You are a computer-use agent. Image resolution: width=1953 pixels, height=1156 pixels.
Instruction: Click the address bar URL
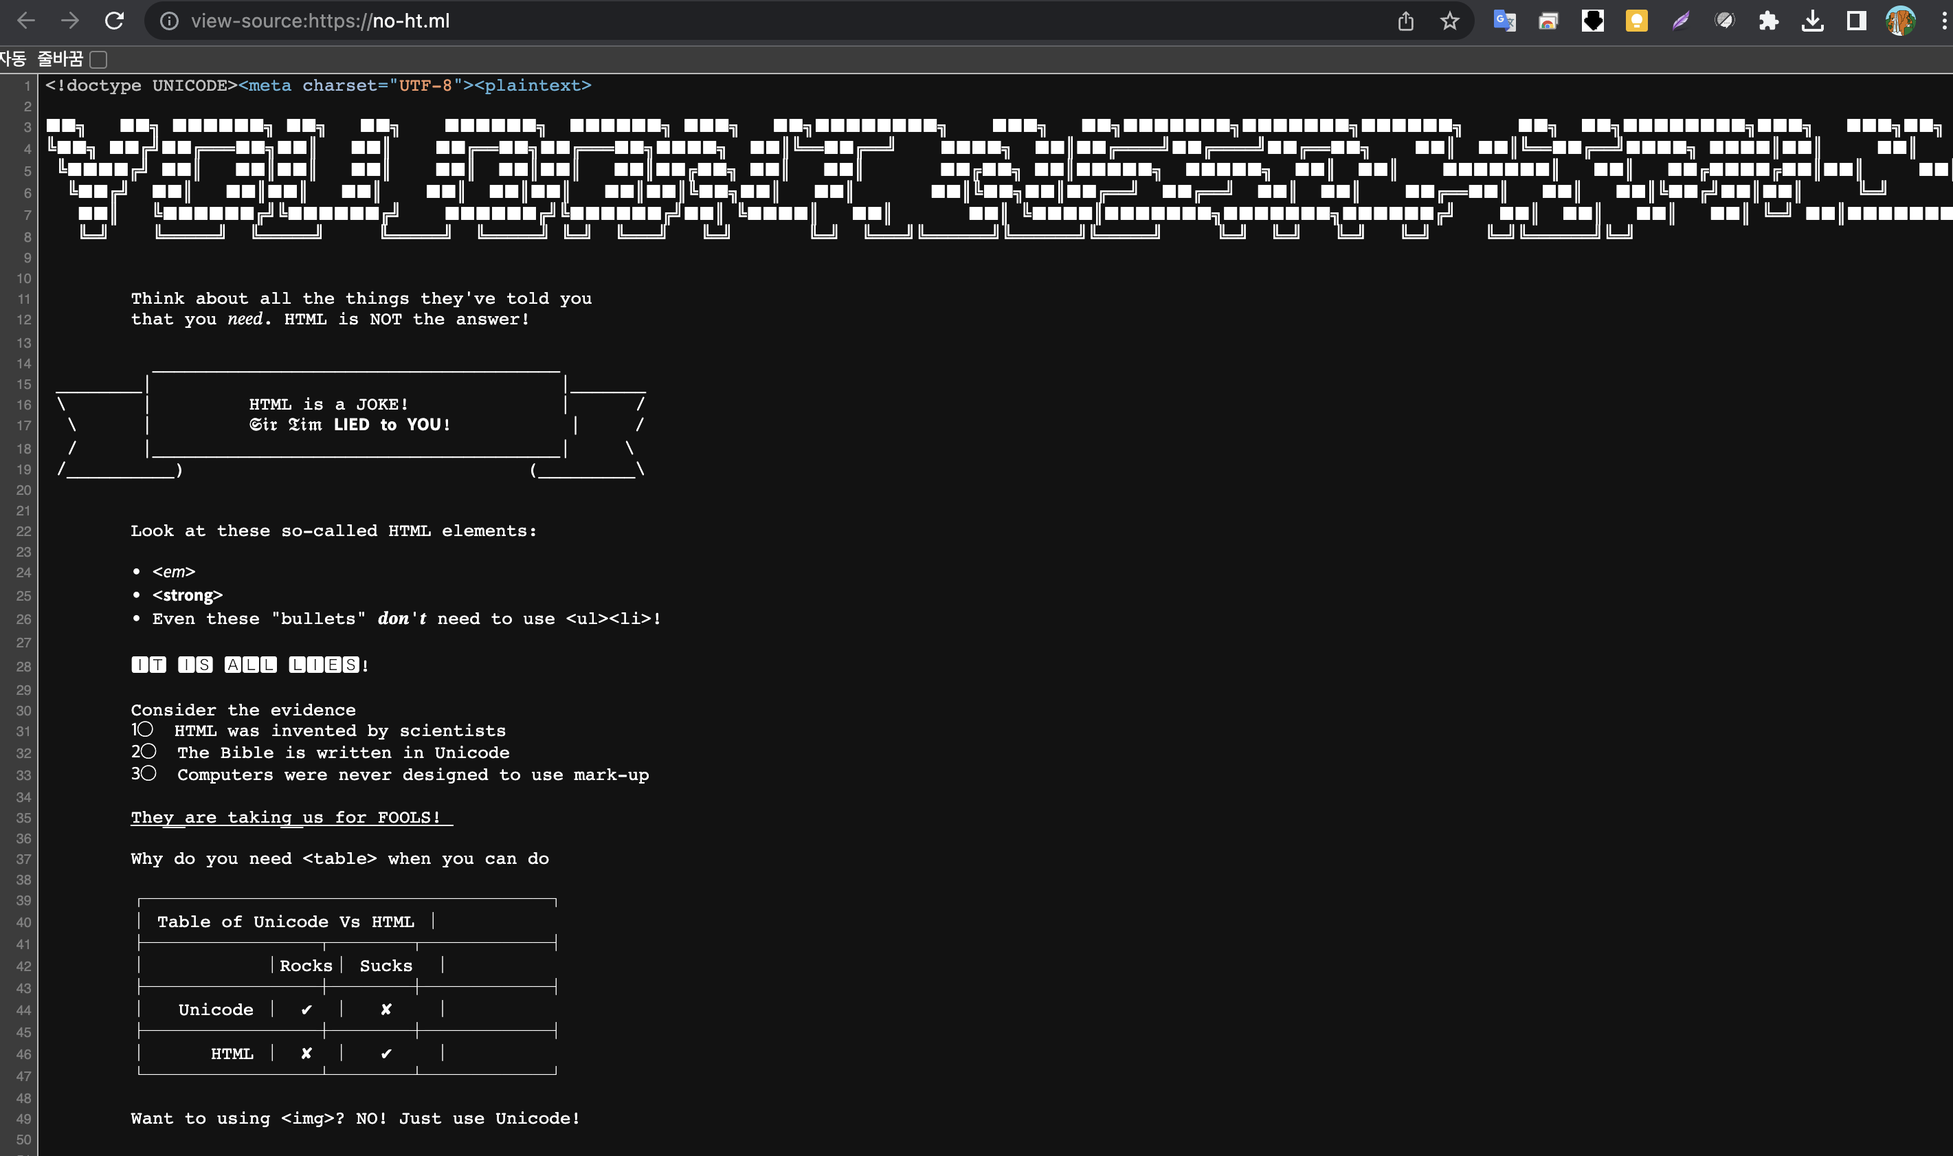click(320, 21)
